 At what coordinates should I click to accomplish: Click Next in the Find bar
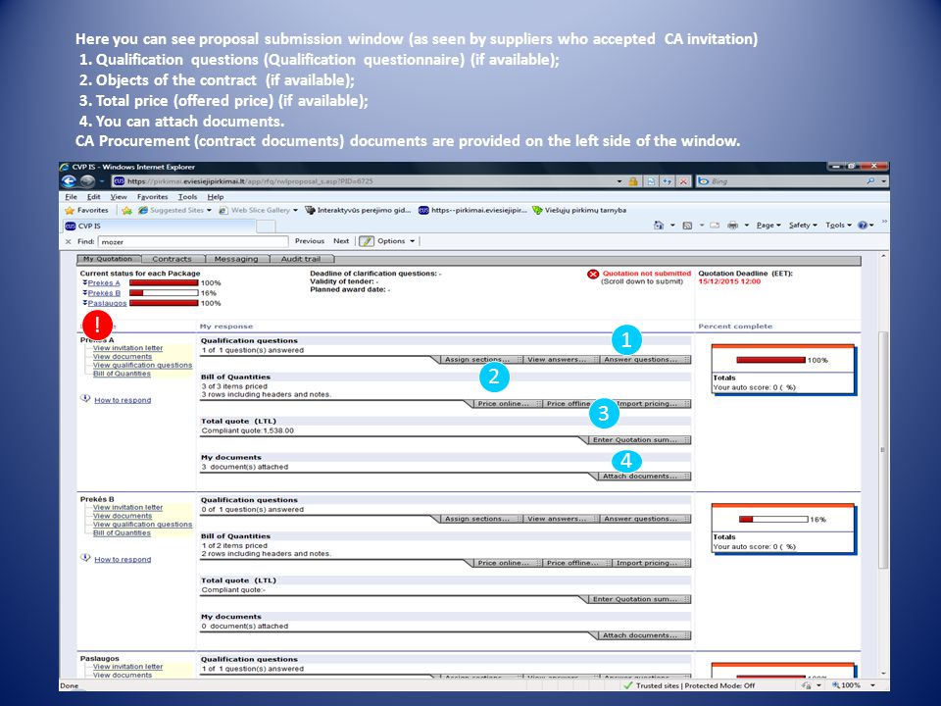click(341, 241)
